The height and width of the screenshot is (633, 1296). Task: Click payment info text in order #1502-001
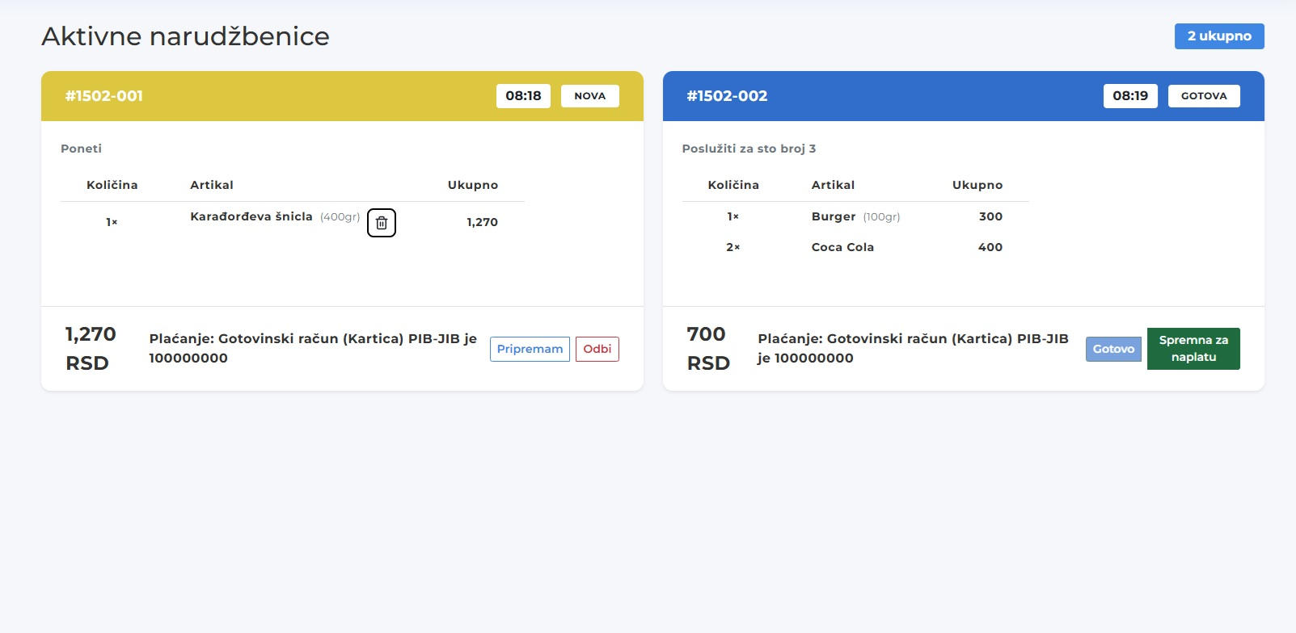(x=313, y=348)
